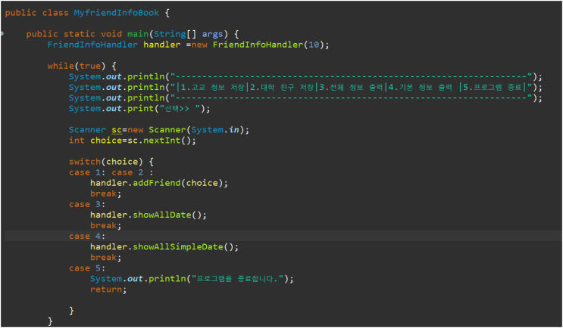Click the int keyword before choice
The height and width of the screenshot is (328, 563).
click(77, 141)
